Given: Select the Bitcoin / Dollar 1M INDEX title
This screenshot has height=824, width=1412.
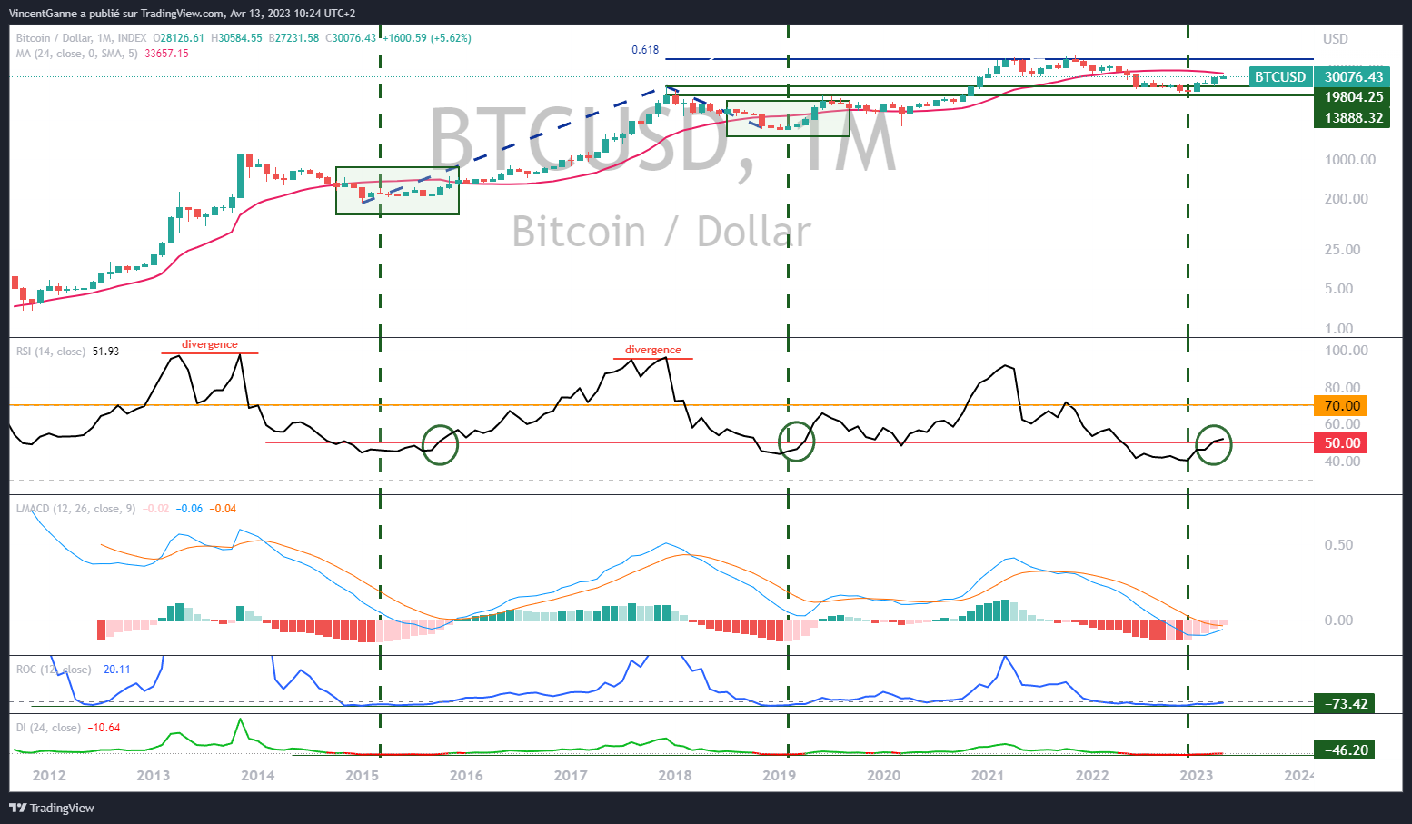Looking at the screenshot, I should click(81, 38).
